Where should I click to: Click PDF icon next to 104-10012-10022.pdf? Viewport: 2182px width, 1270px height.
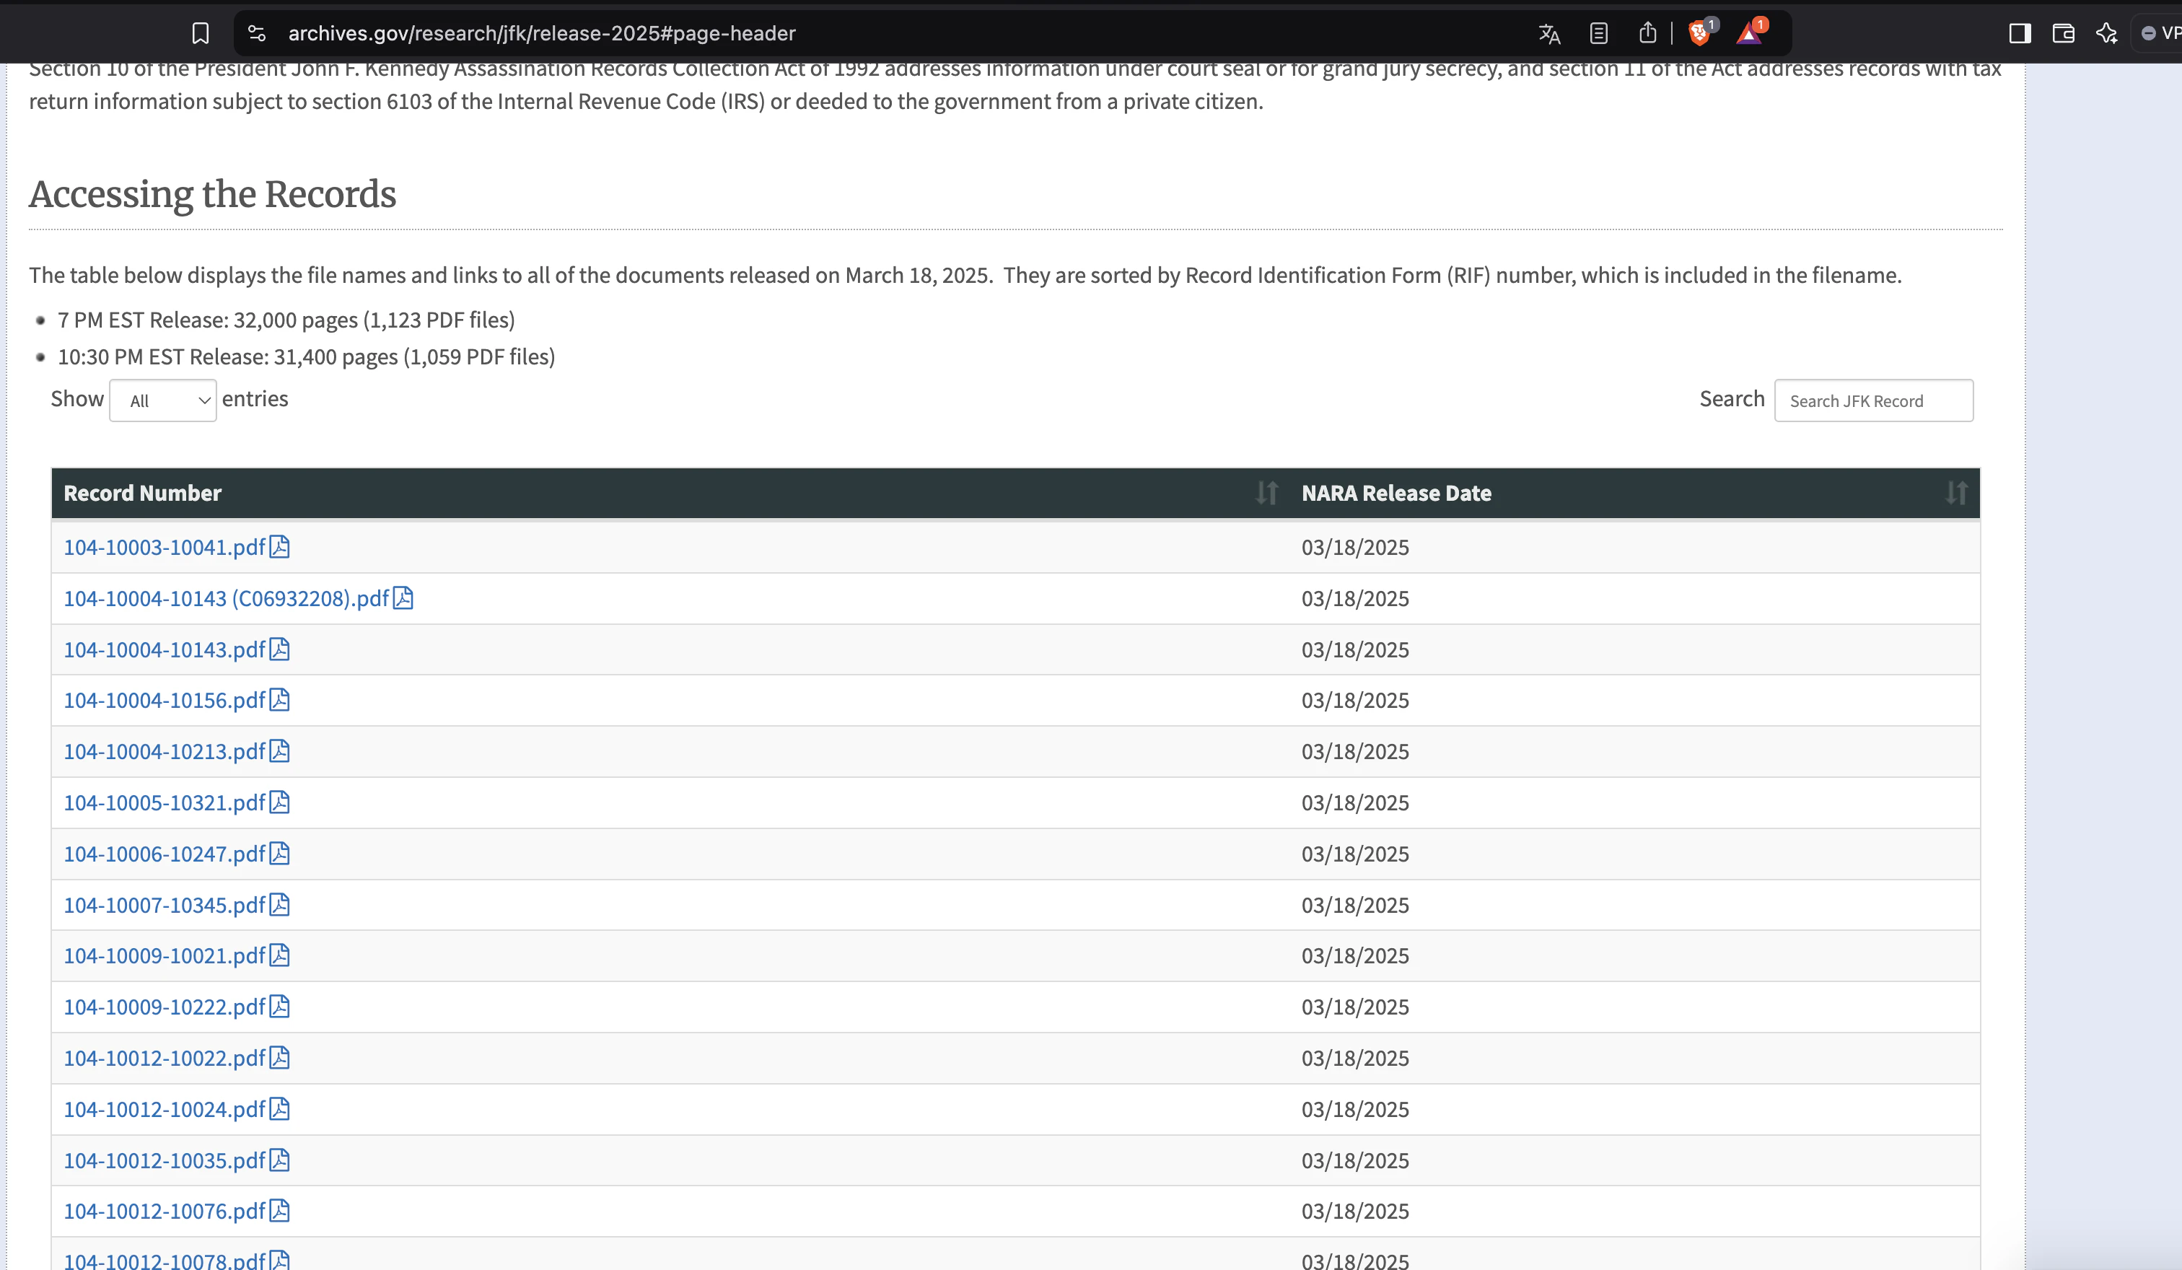tap(279, 1057)
